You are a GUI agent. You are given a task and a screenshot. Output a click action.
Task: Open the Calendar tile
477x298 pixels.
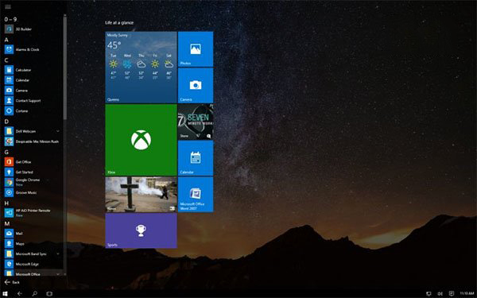tap(196, 158)
